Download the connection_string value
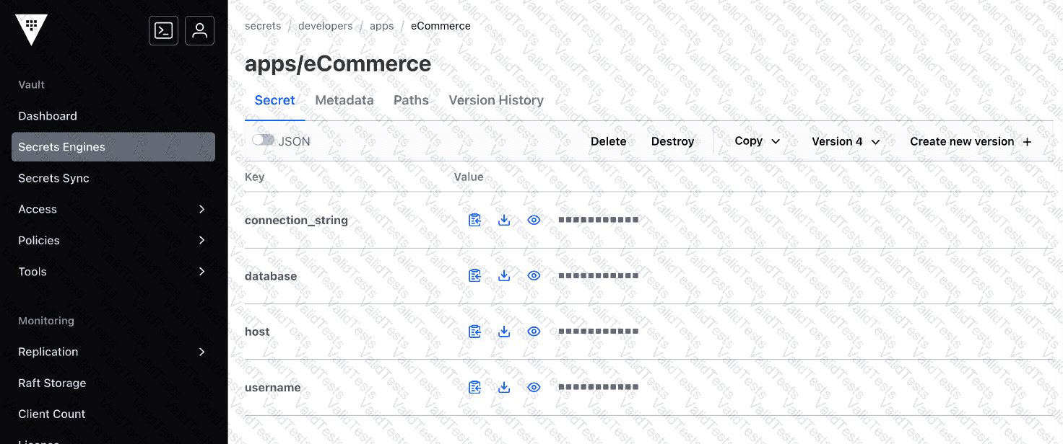The height and width of the screenshot is (444, 1063). (504, 220)
